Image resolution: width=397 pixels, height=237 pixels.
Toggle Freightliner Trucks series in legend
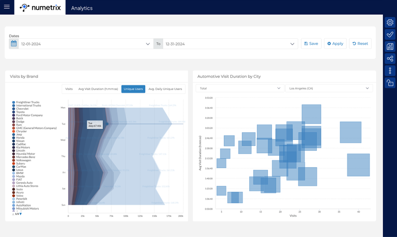(26, 102)
